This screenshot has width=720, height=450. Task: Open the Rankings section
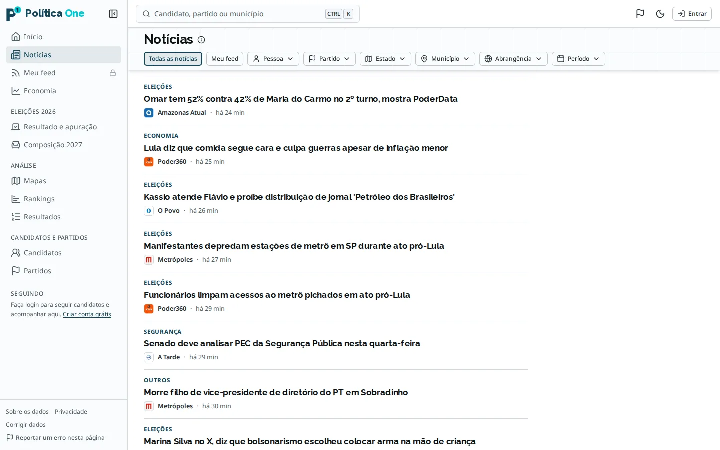click(63, 199)
